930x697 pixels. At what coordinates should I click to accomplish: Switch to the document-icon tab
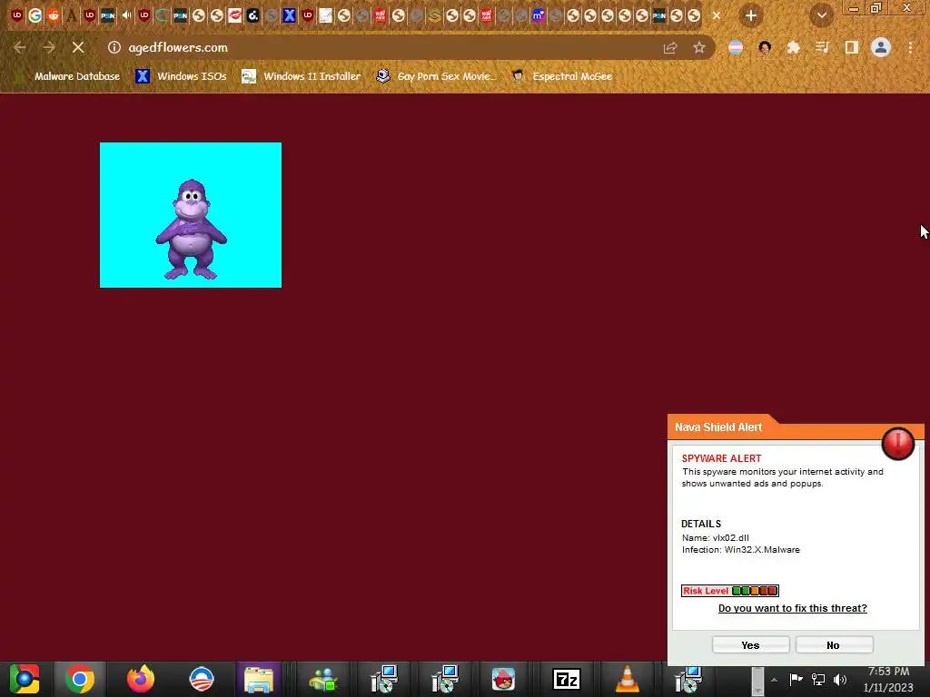click(x=326, y=15)
